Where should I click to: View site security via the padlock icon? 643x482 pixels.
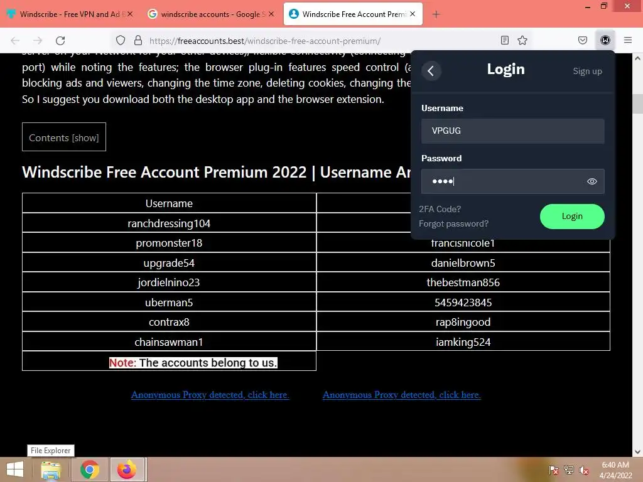(138, 40)
